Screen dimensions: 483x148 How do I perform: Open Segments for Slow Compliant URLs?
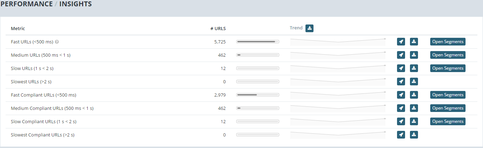(448, 121)
